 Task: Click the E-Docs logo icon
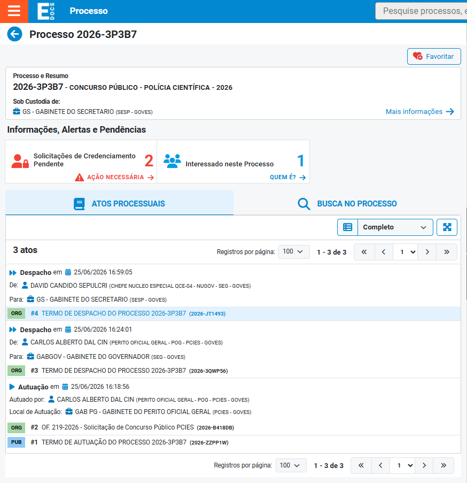[x=46, y=11]
